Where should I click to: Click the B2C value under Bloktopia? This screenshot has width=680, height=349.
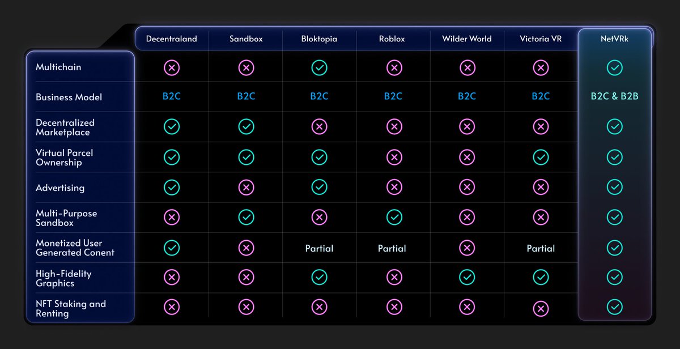pyautogui.click(x=319, y=96)
